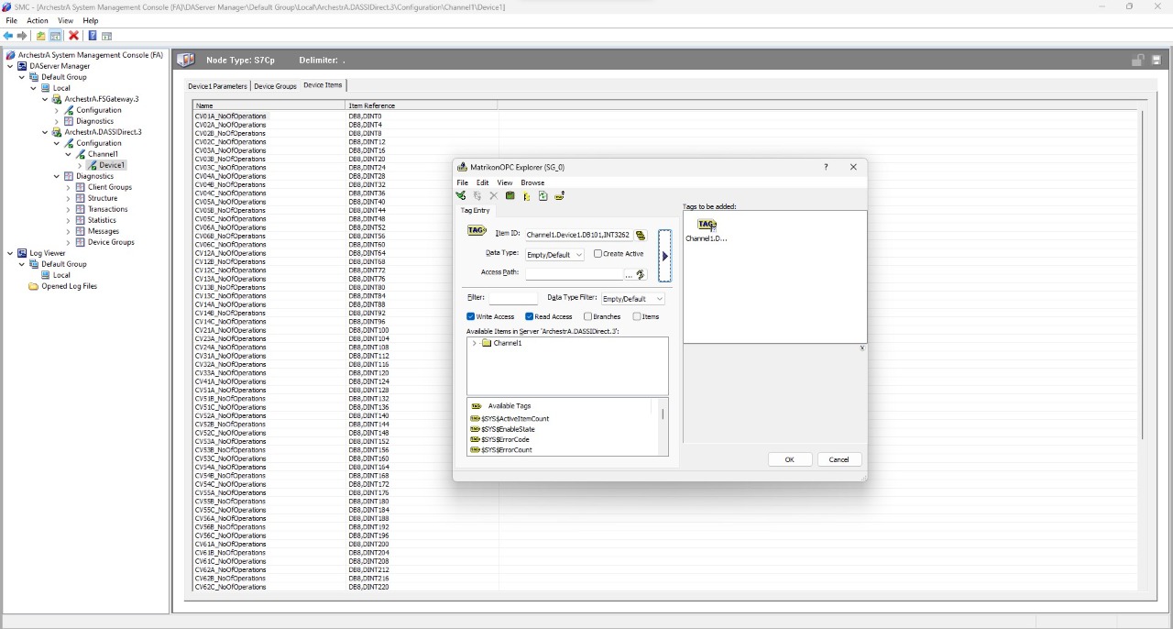The image size is (1173, 629).
Task: Click the Back arrow in SMC toolbar
Action: tap(8, 36)
